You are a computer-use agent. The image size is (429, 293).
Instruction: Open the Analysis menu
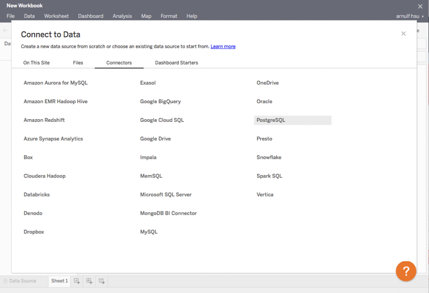point(122,16)
